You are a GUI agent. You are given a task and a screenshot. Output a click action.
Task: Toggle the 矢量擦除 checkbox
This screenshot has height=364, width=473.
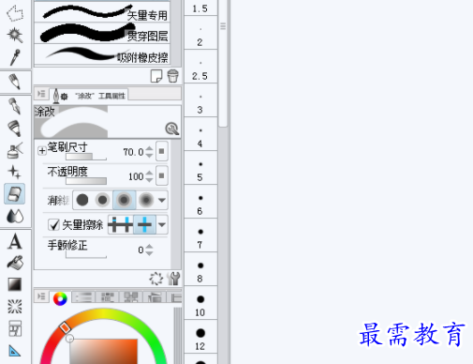click(53, 224)
